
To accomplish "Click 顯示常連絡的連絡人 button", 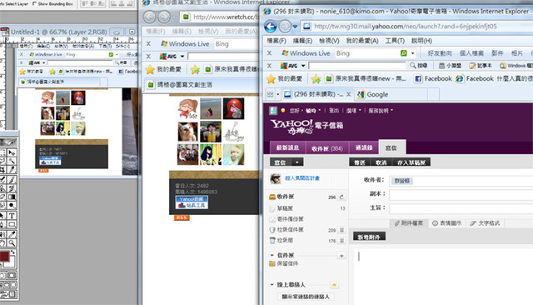I will click(306, 297).
